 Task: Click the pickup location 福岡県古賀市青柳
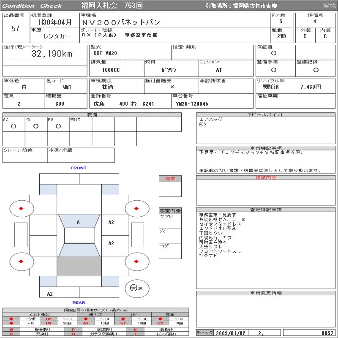(255, 6)
